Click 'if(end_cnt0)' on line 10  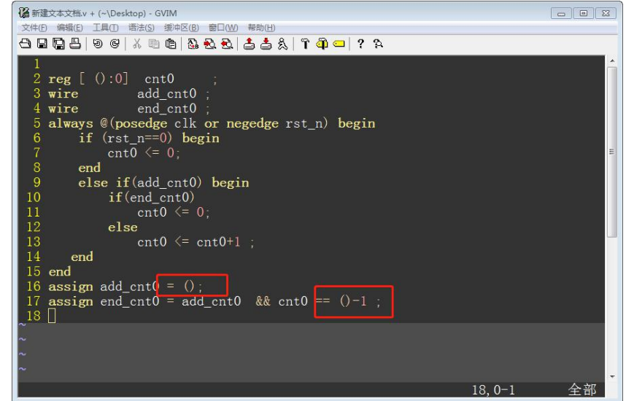(x=151, y=198)
